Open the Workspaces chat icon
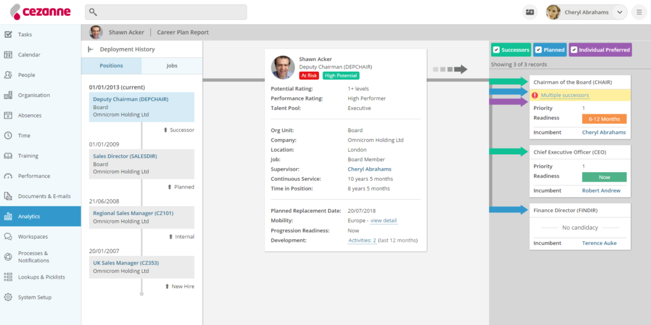Screen dimensions: 651x325 [8, 237]
